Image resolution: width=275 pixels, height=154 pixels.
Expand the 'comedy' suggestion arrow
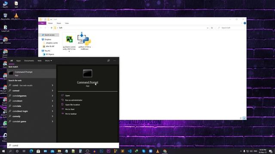click(x=52, y=116)
